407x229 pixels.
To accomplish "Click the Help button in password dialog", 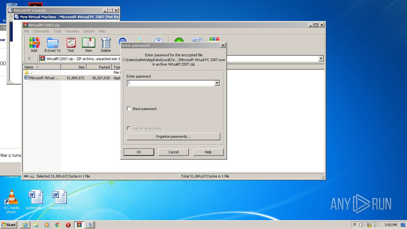I will pyautogui.click(x=208, y=152).
